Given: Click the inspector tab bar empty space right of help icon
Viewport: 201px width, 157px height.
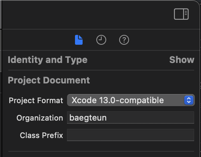Looking at the screenshot, I should tap(163, 40).
